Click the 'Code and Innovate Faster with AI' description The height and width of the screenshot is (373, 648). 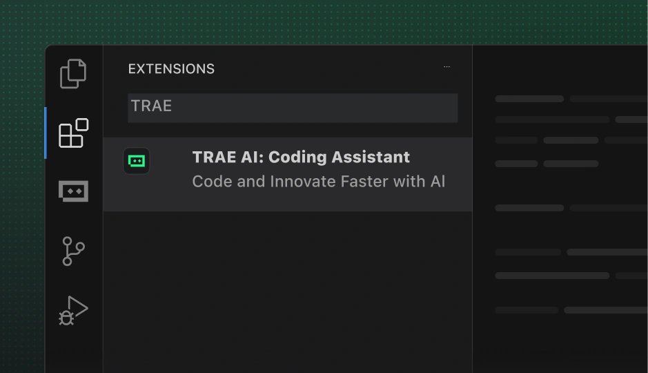(x=319, y=182)
